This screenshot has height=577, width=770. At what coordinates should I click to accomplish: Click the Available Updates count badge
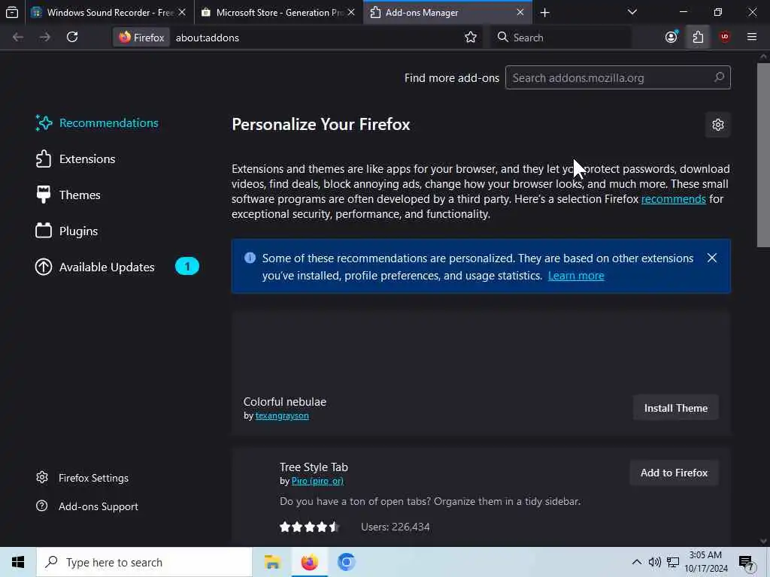(187, 267)
